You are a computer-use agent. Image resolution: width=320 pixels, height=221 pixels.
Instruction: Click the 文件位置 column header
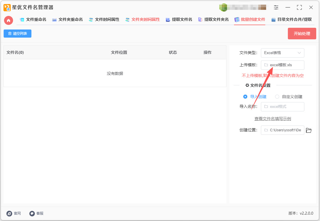click(x=119, y=53)
